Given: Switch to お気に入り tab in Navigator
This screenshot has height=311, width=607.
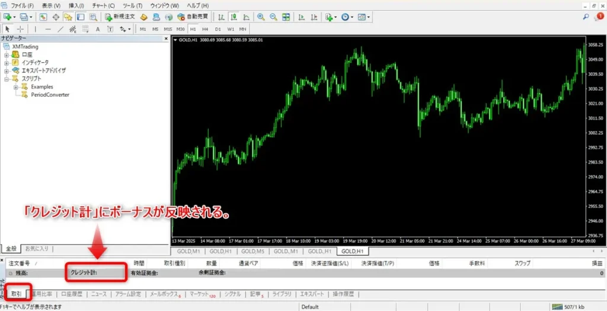Looking at the screenshot, I should click(37, 248).
